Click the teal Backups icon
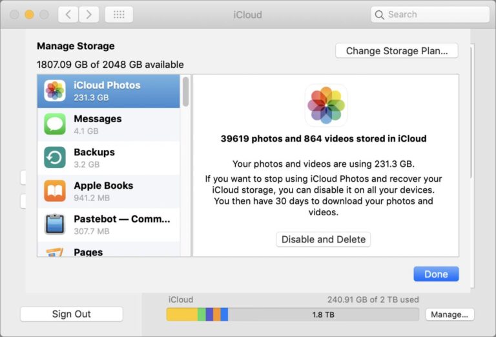Viewport: 496px width, 337px height. pyautogui.click(x=55, y=157)
